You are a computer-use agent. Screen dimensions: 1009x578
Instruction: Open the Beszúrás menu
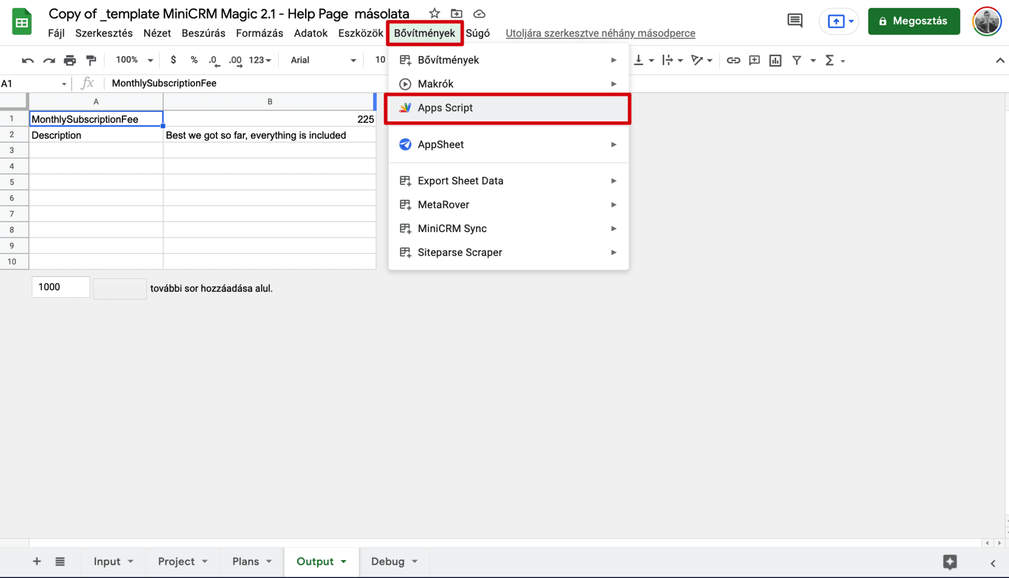203,33
